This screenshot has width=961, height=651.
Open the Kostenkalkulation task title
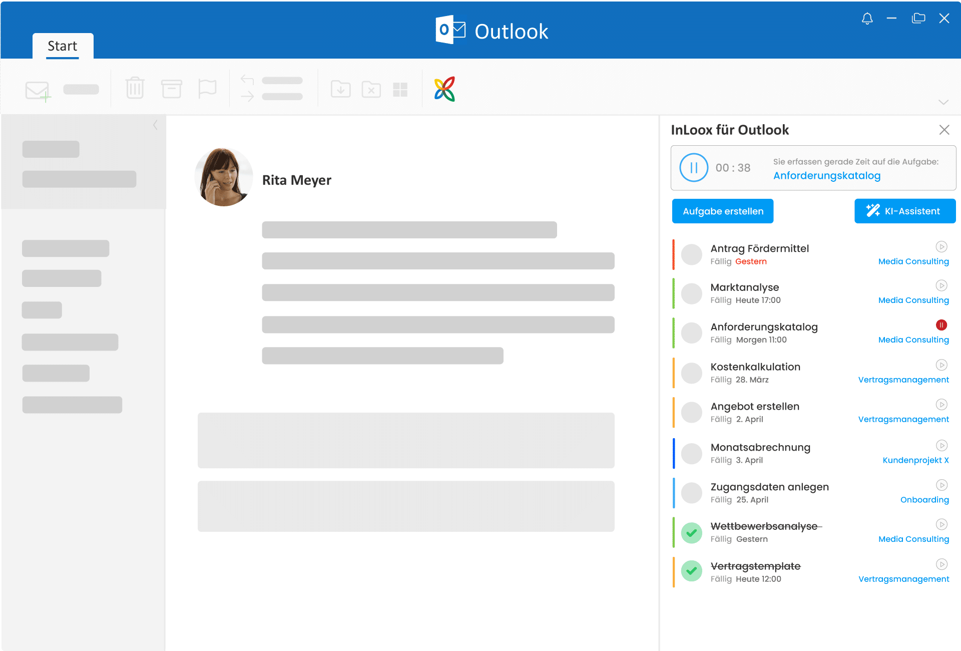pyautogui.click(x=755, y=367)
